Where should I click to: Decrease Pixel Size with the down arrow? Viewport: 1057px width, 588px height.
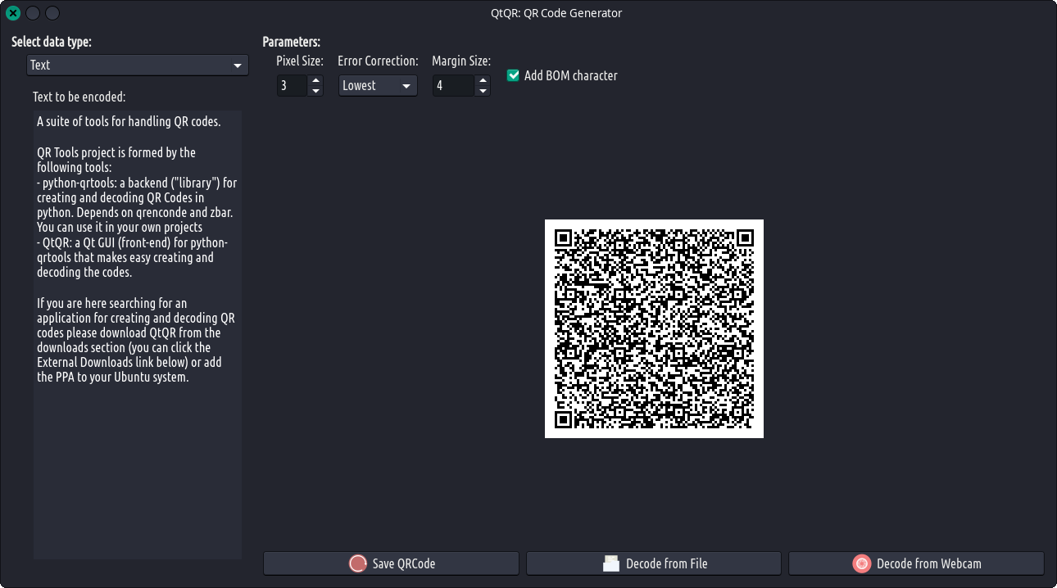coord(316,91)
